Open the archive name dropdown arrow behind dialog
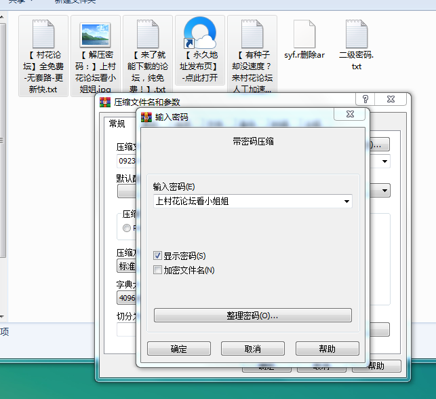 click(385, 161)
